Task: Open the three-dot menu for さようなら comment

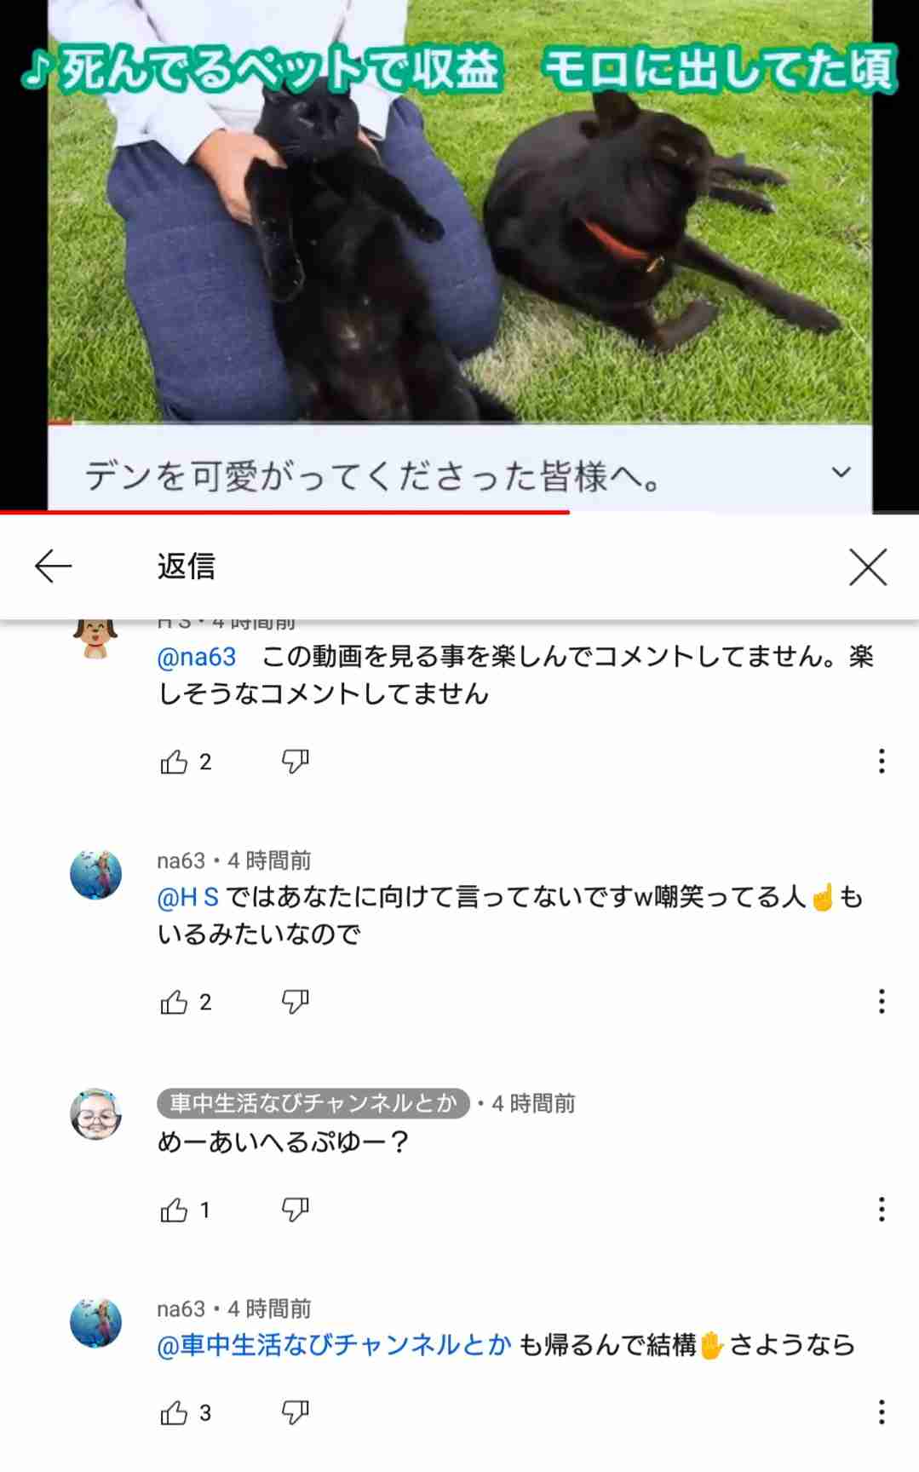Action: (882, 1412)
